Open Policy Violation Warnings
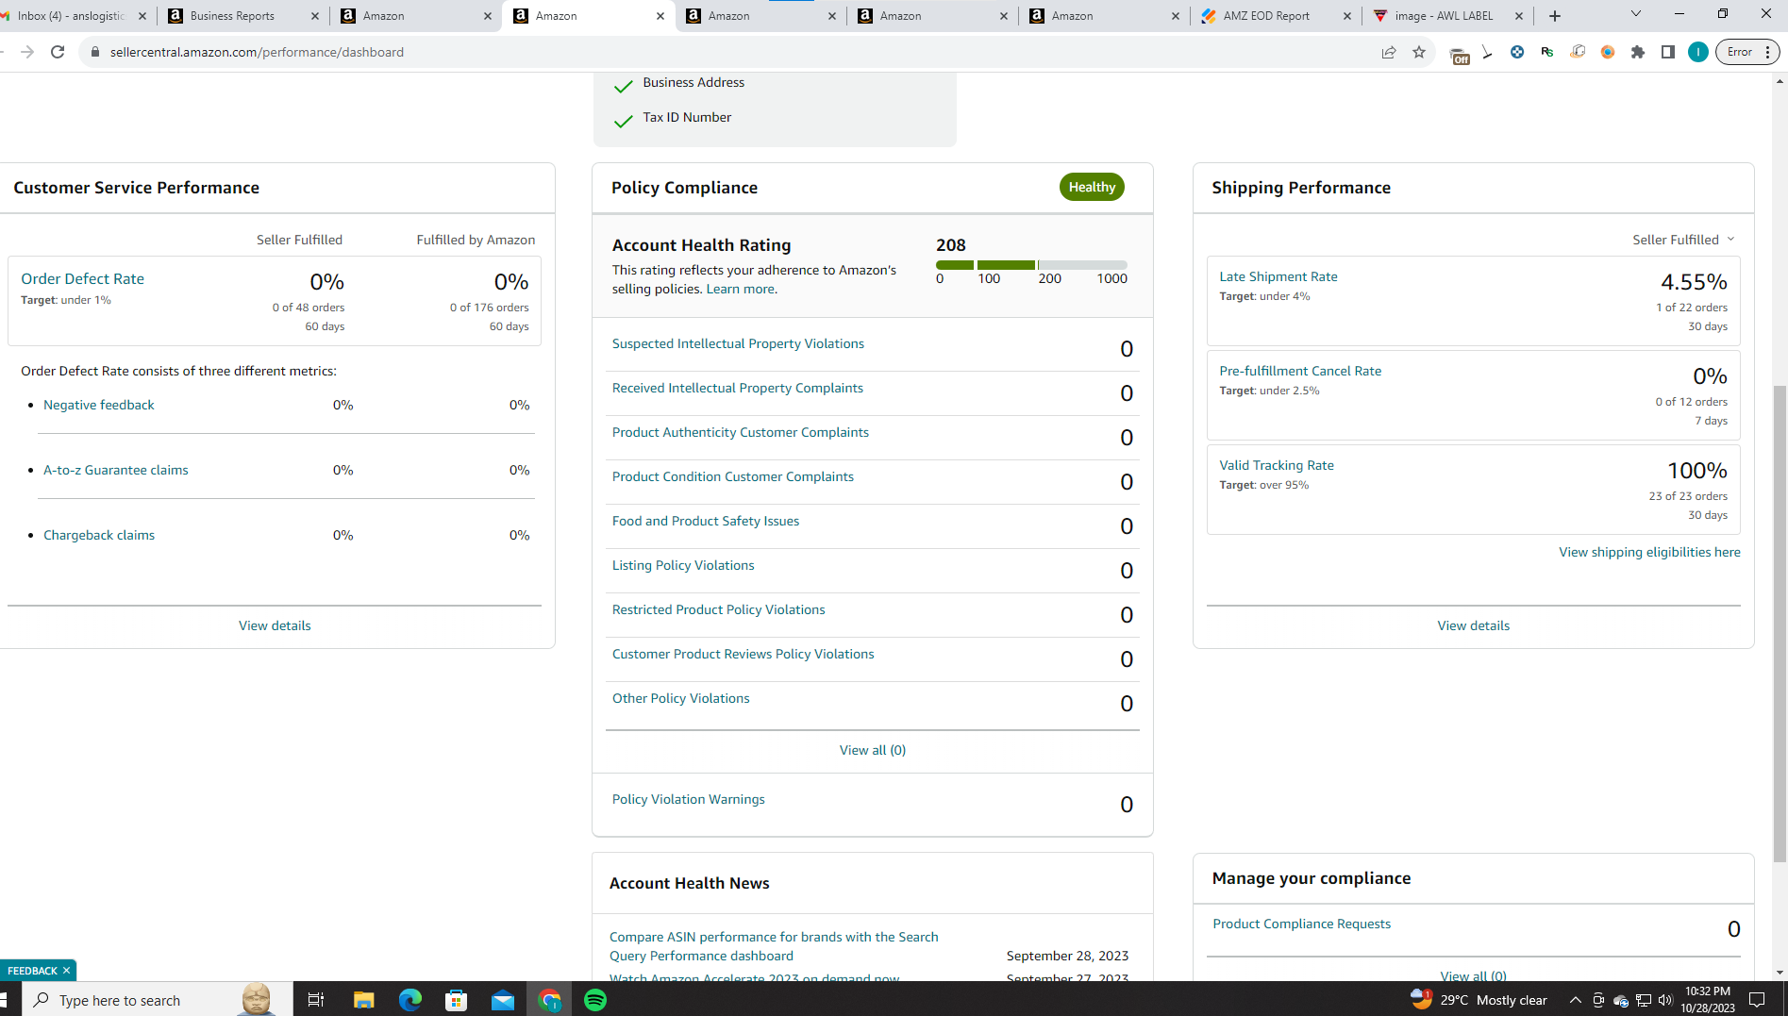 (x=688, y=799)
